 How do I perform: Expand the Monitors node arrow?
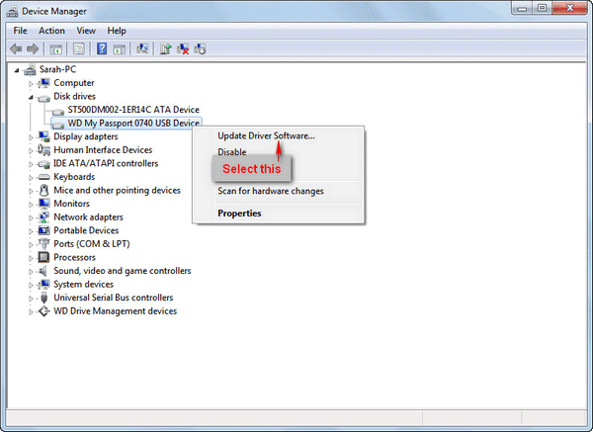[x=31, y=205]
